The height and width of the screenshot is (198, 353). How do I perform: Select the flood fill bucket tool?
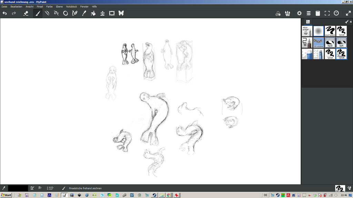point(93,13)
